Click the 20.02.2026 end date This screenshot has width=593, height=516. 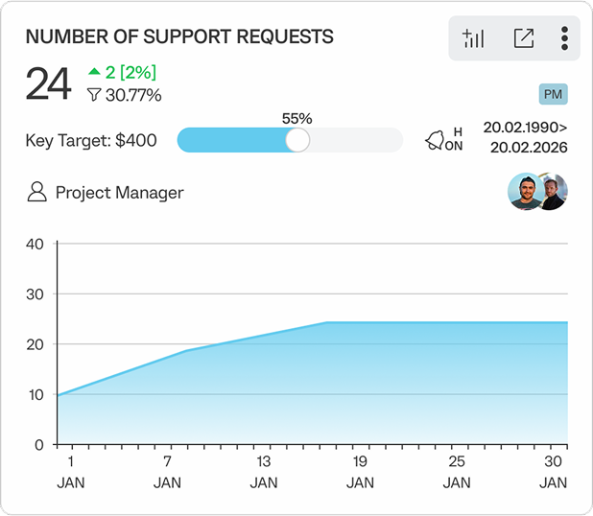tap(529, 148)
